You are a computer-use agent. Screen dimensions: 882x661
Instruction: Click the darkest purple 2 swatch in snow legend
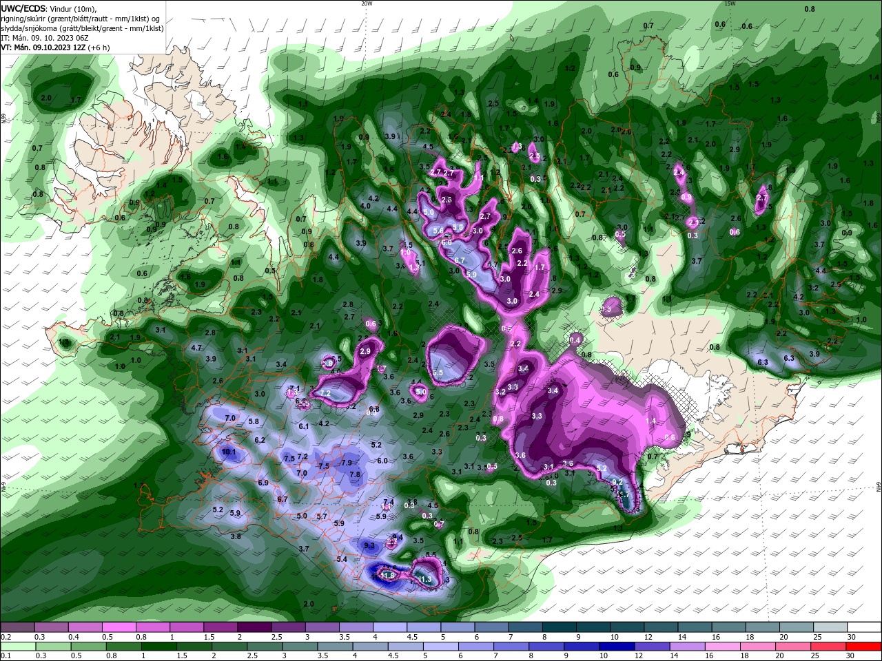pos(254,627)
